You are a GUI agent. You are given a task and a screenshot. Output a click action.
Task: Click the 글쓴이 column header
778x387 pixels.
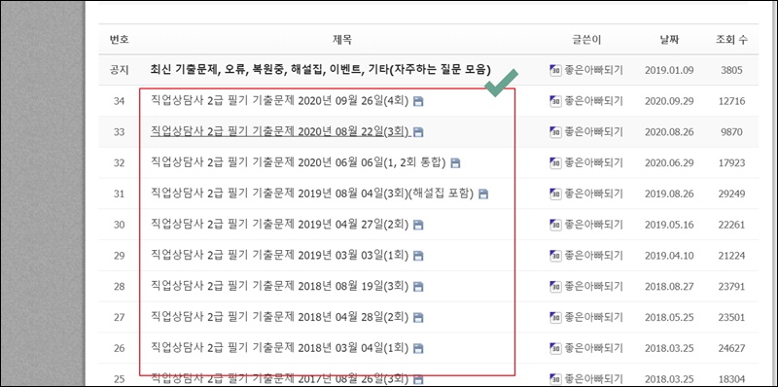click(x=586, y=40)
